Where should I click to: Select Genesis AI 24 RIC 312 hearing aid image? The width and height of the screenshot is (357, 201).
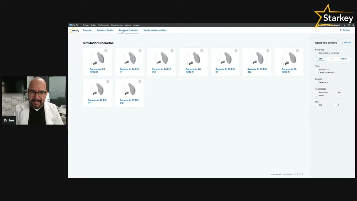tap(161, 59)
